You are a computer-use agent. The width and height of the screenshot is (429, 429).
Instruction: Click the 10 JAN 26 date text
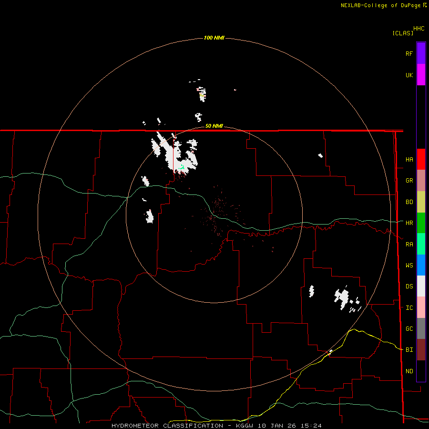(x=277, y=426)
